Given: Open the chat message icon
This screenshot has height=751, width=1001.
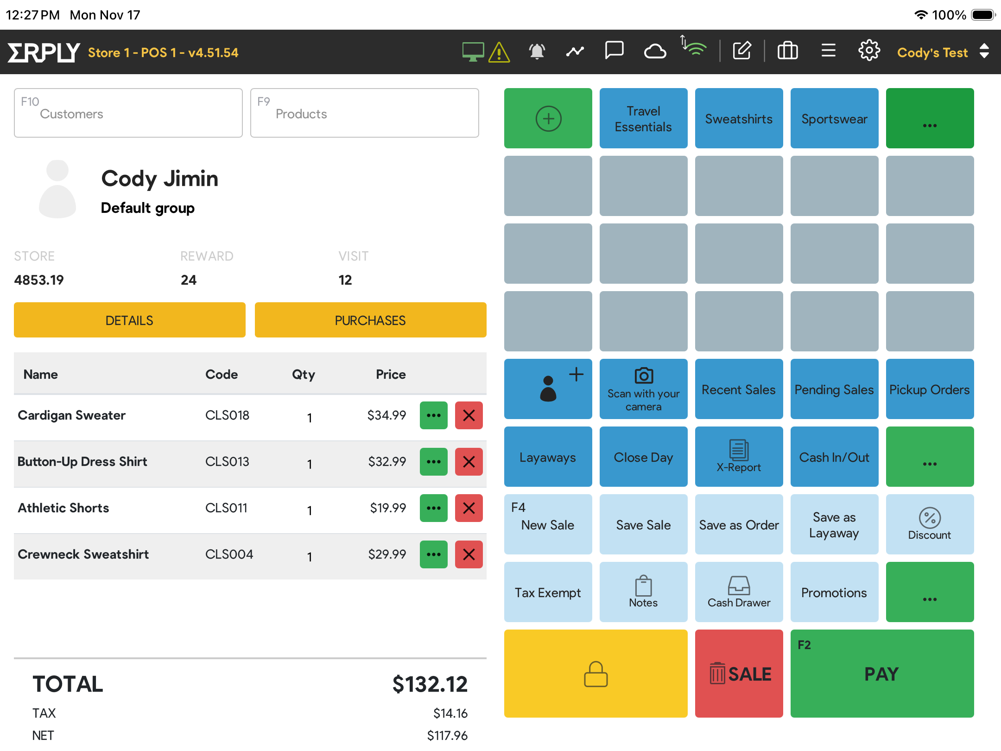Looking at the screenshot, I should pos(614,51).
